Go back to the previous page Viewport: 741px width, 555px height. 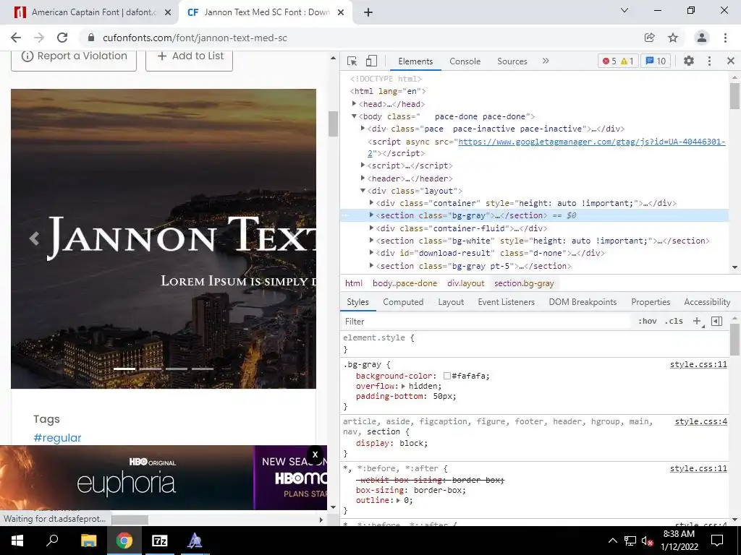16,38
